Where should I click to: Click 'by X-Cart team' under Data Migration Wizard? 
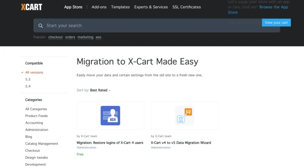(161, 136)
